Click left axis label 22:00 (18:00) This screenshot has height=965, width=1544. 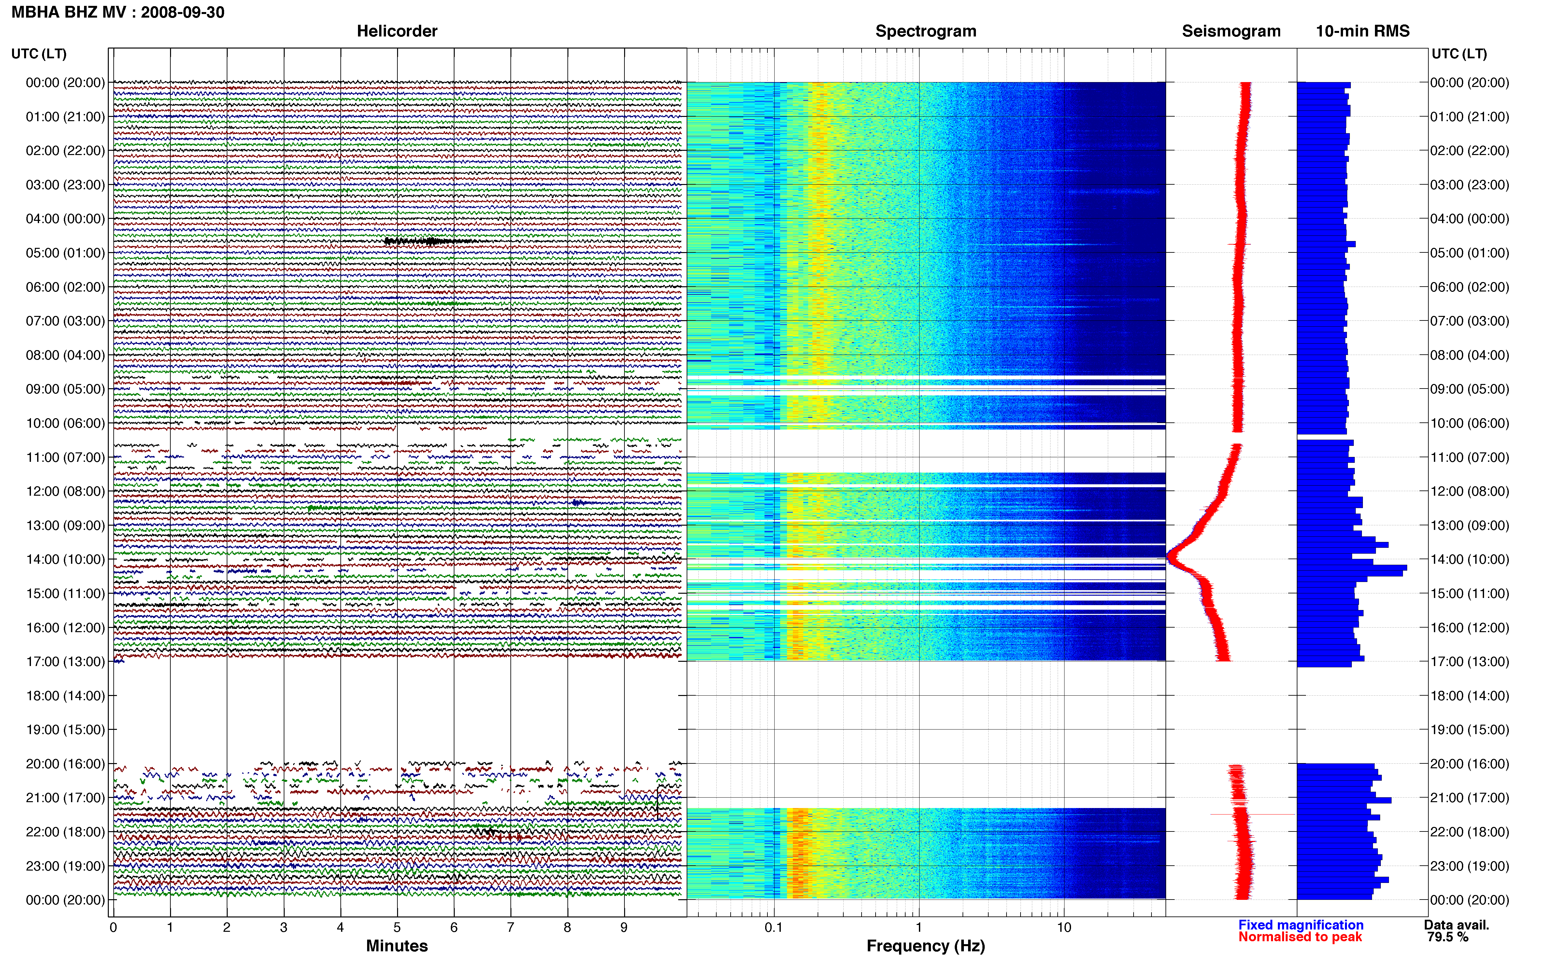click(x=65, y=831)
